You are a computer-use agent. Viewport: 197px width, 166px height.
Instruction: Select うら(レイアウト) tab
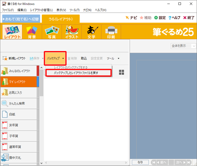pos(61,19)
